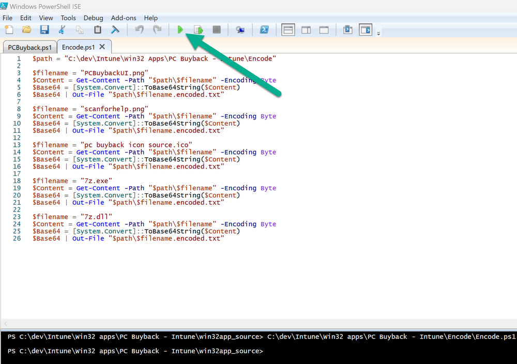Image resolution: width=517 pixels, height=364 pixels.
Task: Expand toolbar options overflow arrow
Action: 378,33
